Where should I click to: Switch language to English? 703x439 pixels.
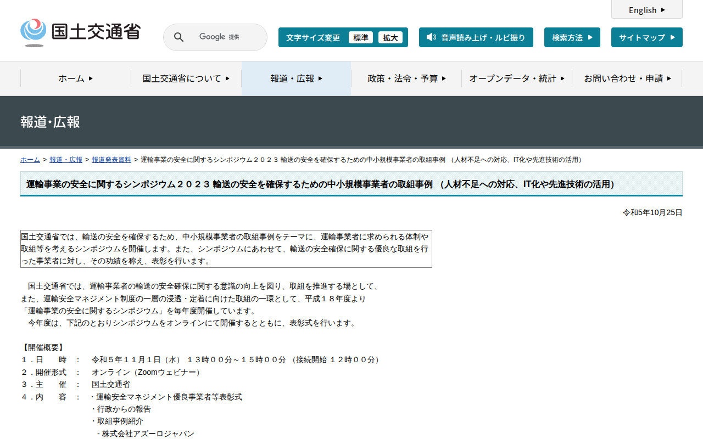tap(647, 10)
